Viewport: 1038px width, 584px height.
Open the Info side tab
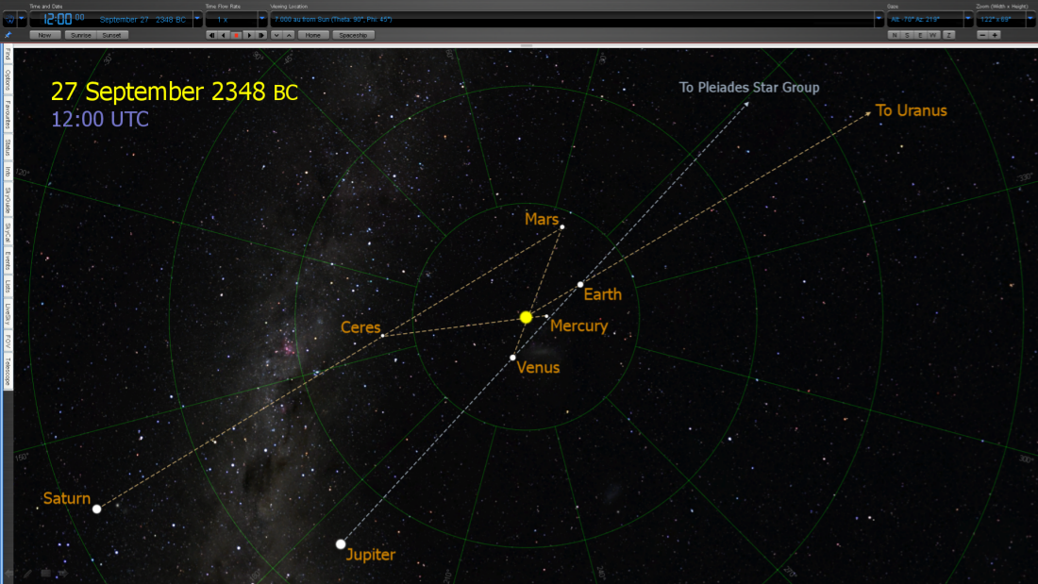[8, 172]
